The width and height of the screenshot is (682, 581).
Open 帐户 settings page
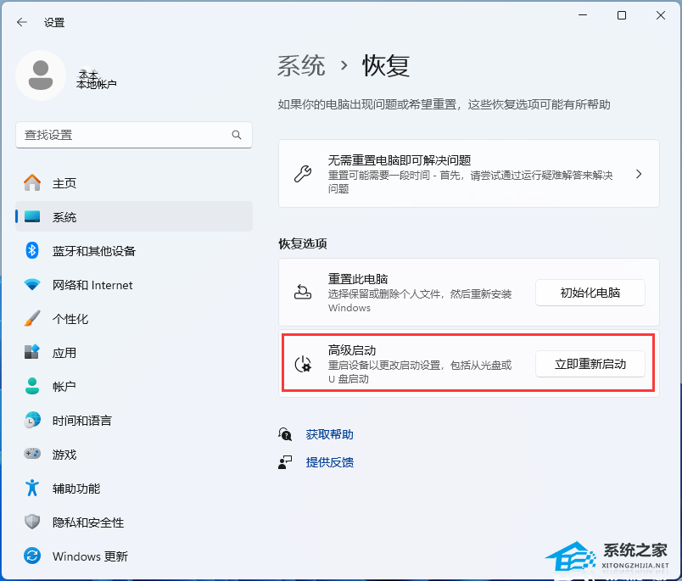pyautogui.click(x=134, y=386)
